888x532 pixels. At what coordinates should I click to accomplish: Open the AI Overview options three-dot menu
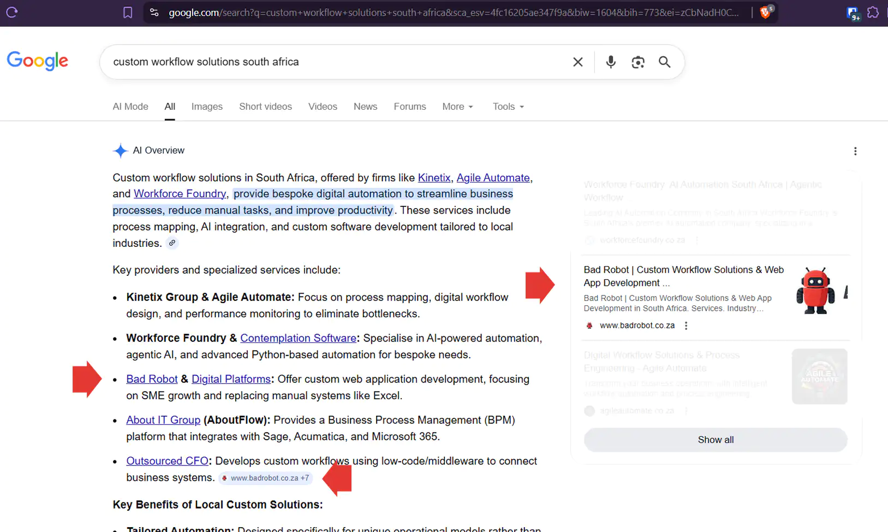click(855, 151)
